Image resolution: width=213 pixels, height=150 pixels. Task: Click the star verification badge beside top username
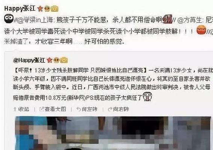pyautogui.click(x=40, y=9)
